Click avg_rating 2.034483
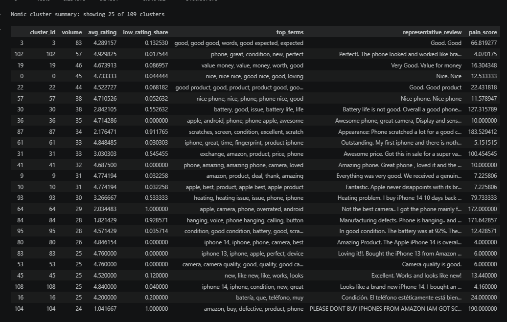Screen dimensions: 507x322 click(x=105, y=209)
